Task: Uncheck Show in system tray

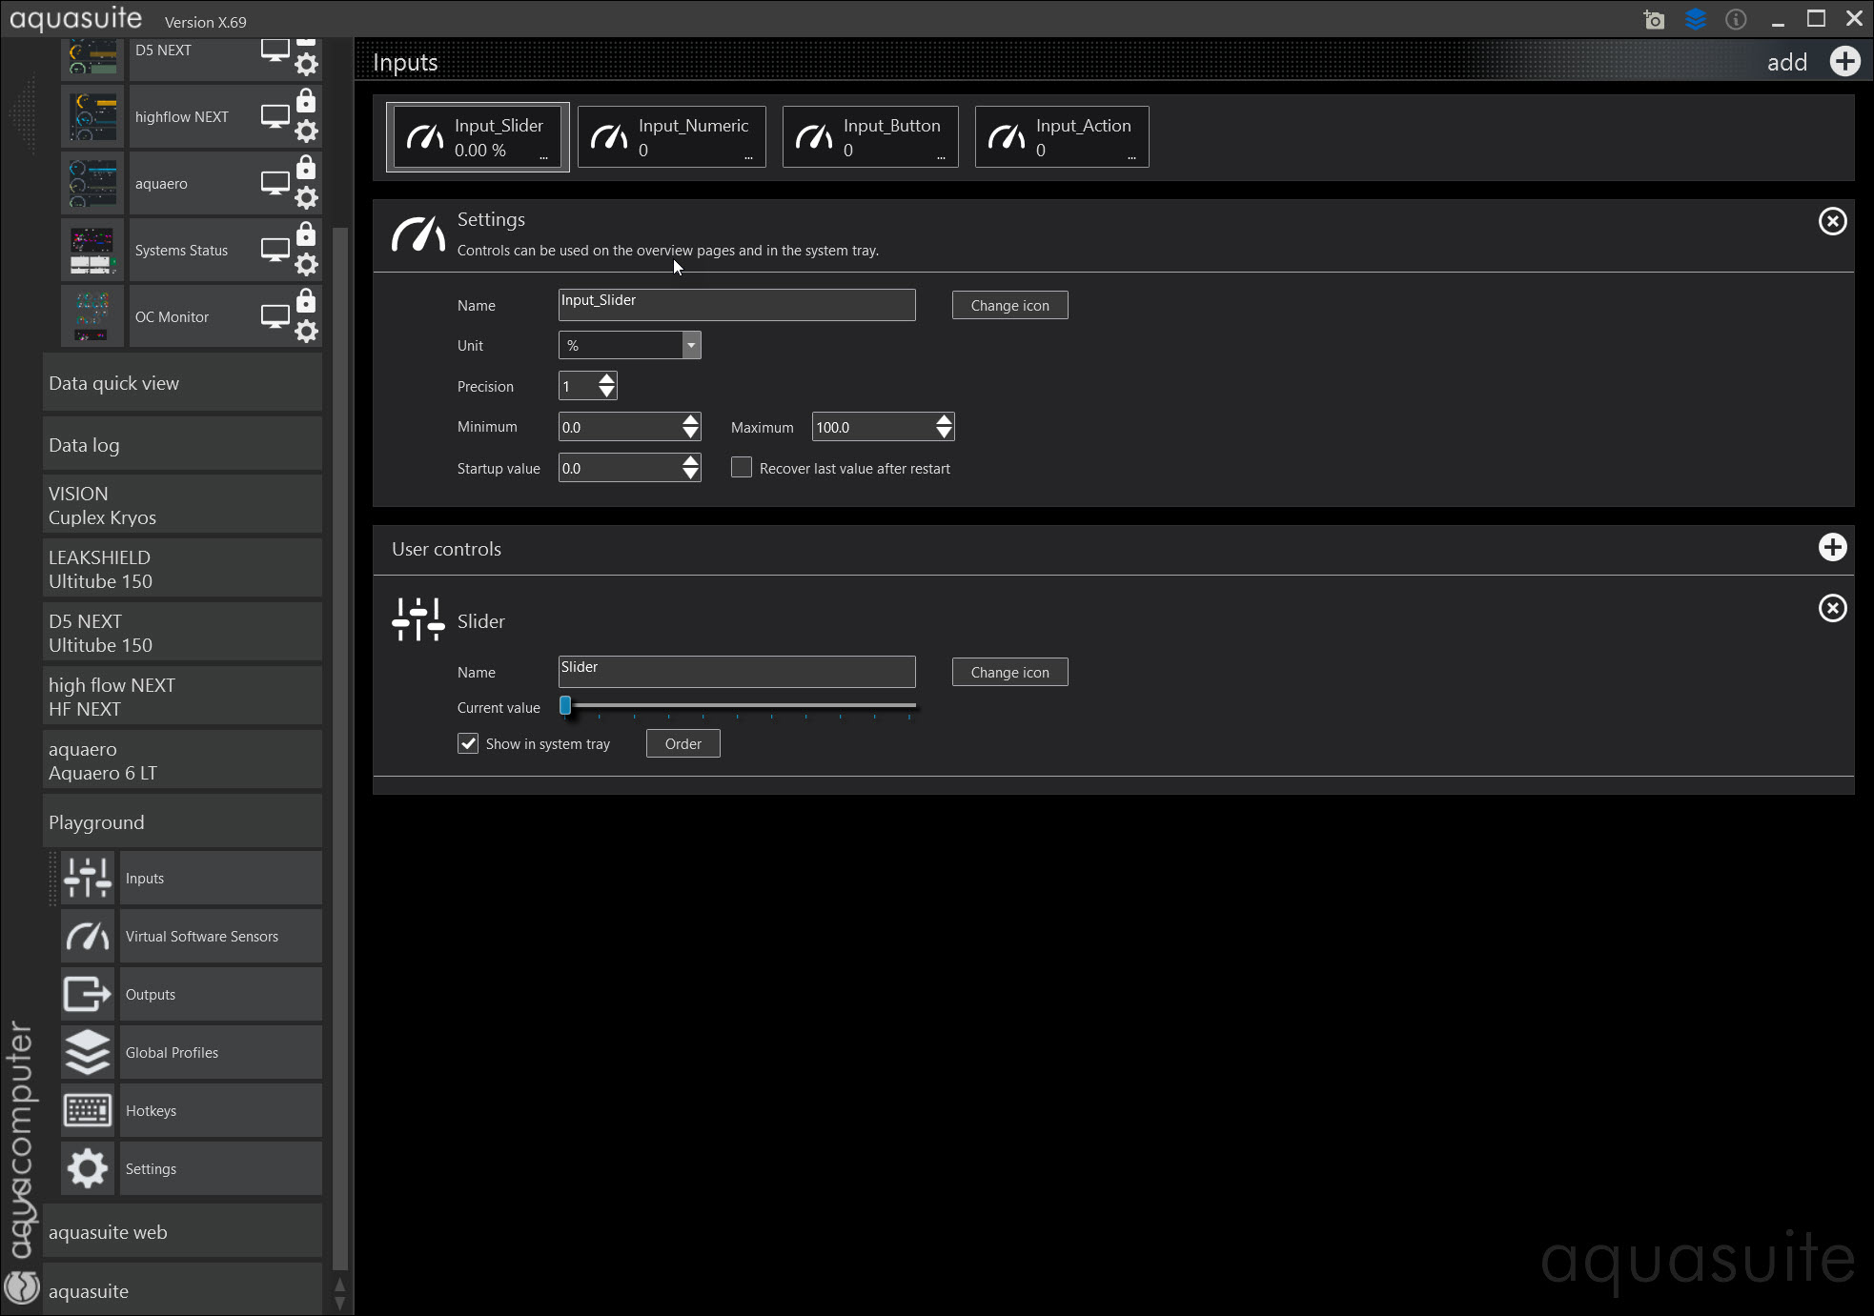Action: 468,744
